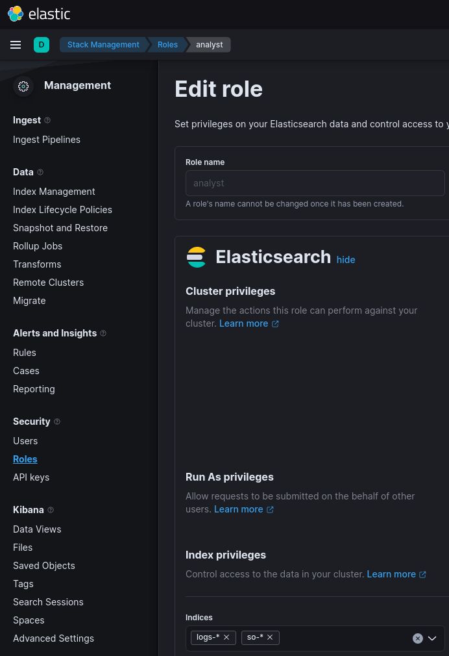Click the Management gear icon
This screenshot has height=656, width=449.
coord(23,85)
